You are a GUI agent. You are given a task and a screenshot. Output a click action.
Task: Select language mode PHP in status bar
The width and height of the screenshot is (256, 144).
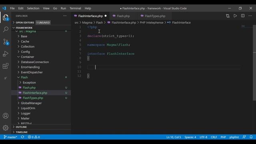[223, 137]
